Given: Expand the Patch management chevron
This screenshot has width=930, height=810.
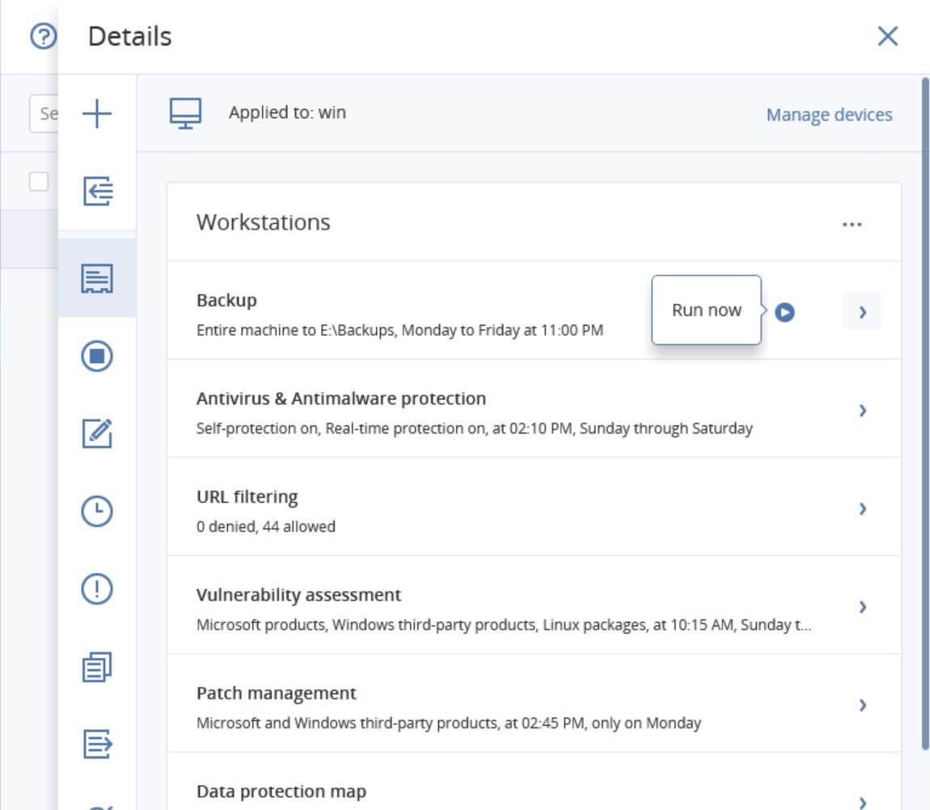Looking at the screenshot, I should pyautogui.click(x=862, y=705).
